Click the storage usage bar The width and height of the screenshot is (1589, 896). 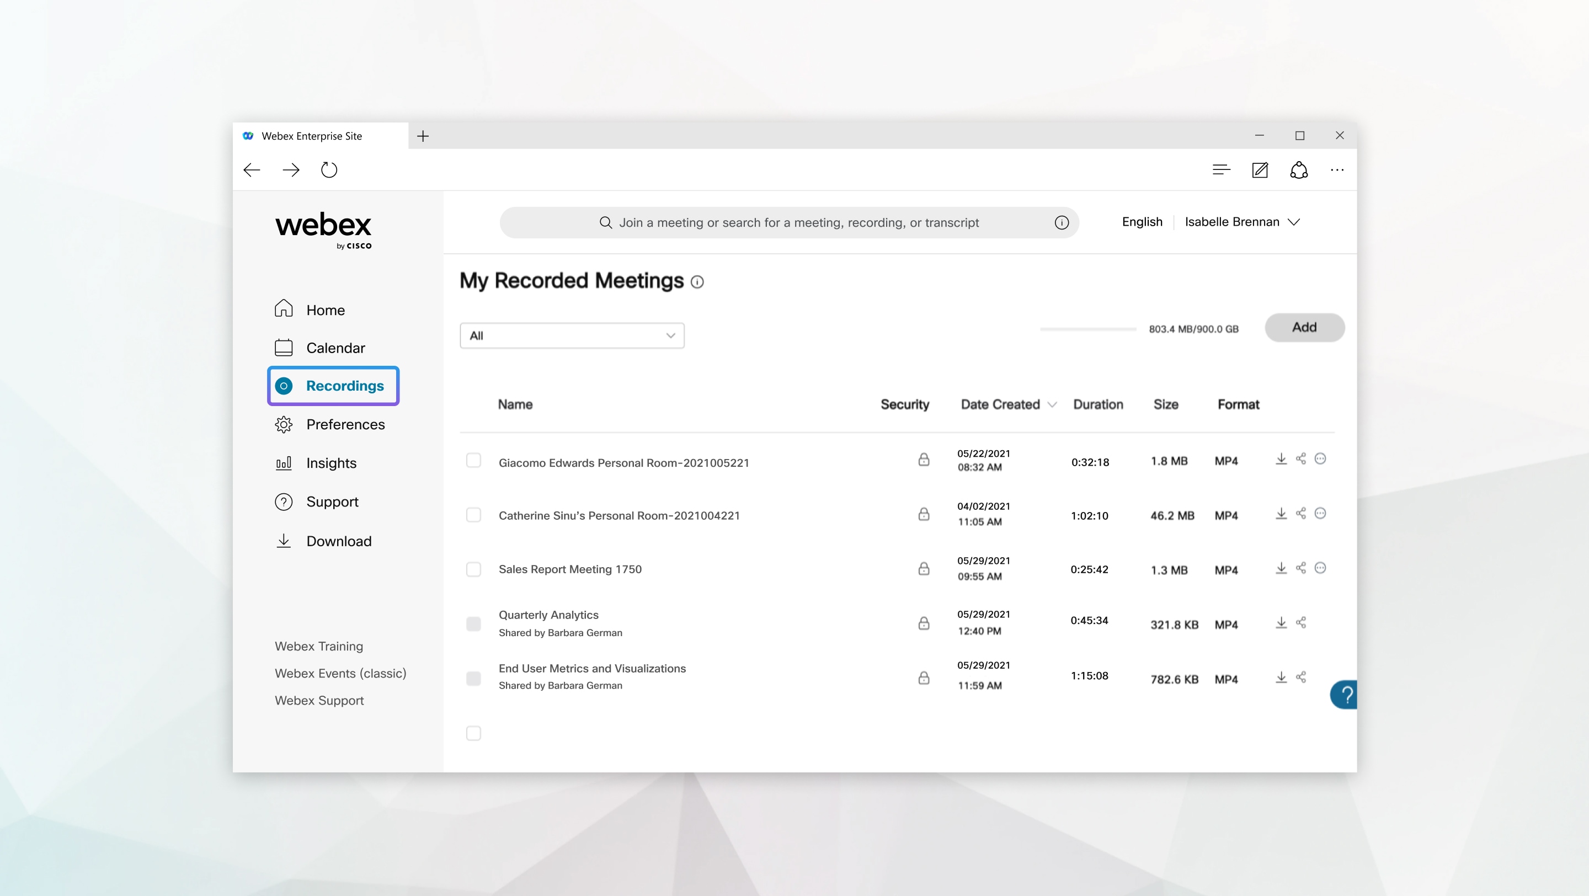[x=1087, y=329]
